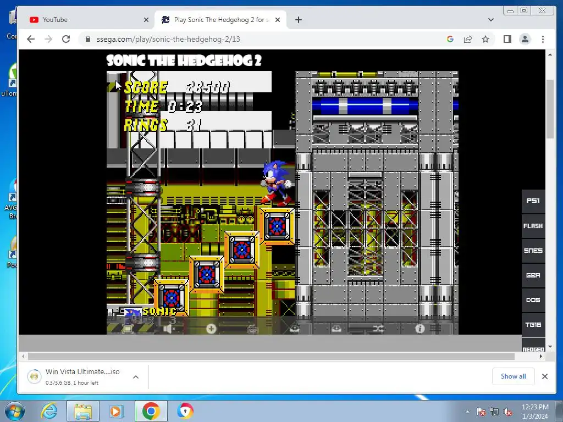Click the emulator gamepad plus icon
563x422 pixels.
211,329
